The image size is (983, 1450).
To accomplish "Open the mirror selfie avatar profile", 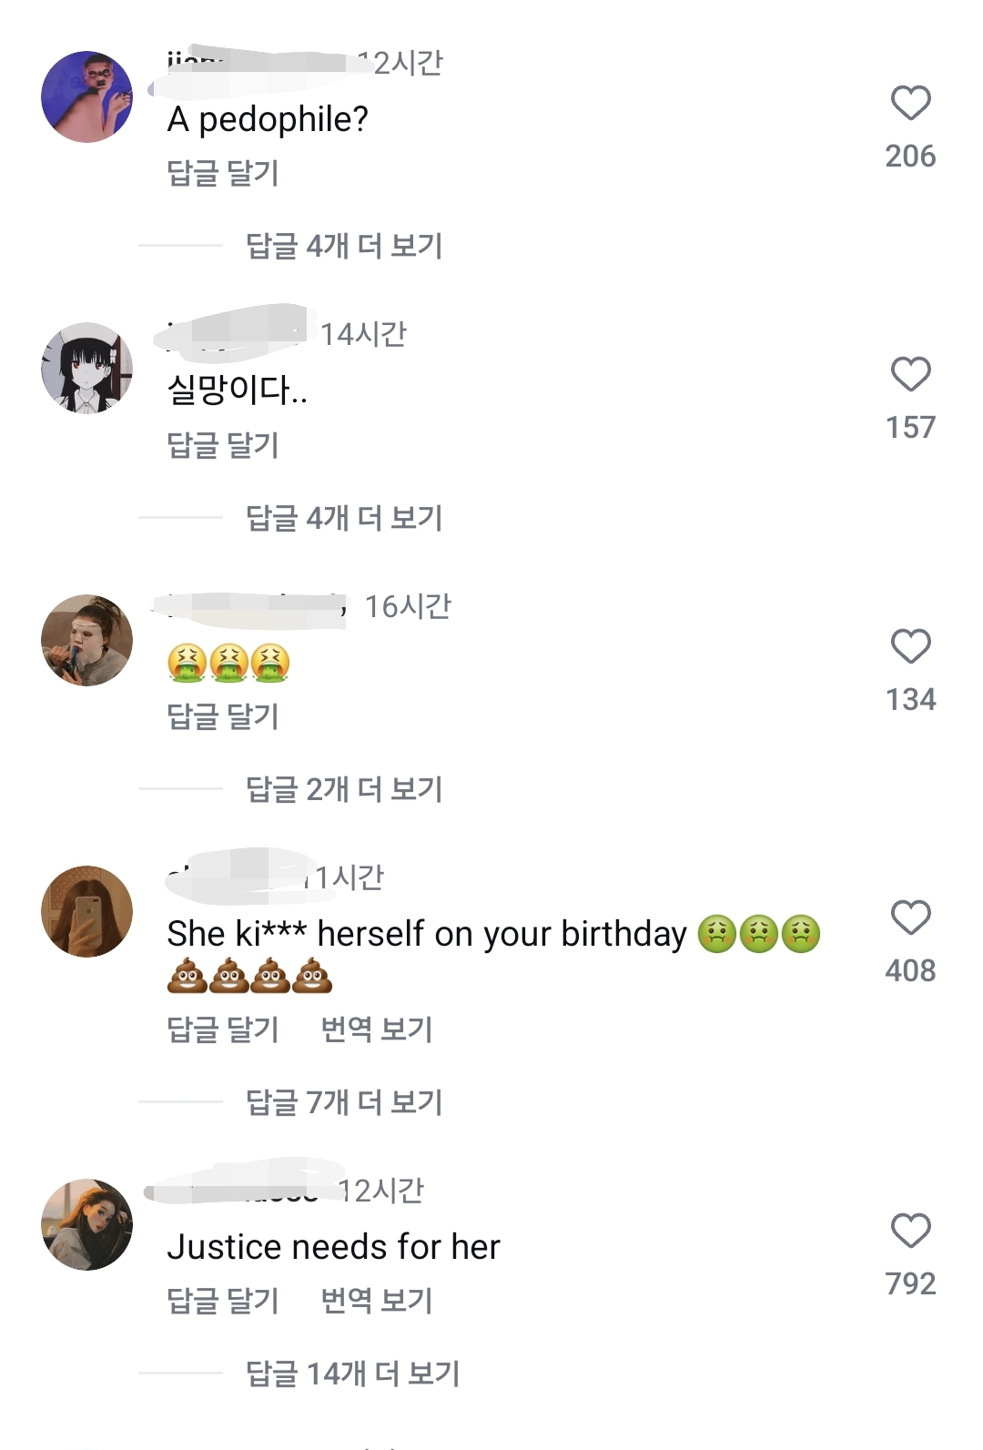I will coord(87,911).
